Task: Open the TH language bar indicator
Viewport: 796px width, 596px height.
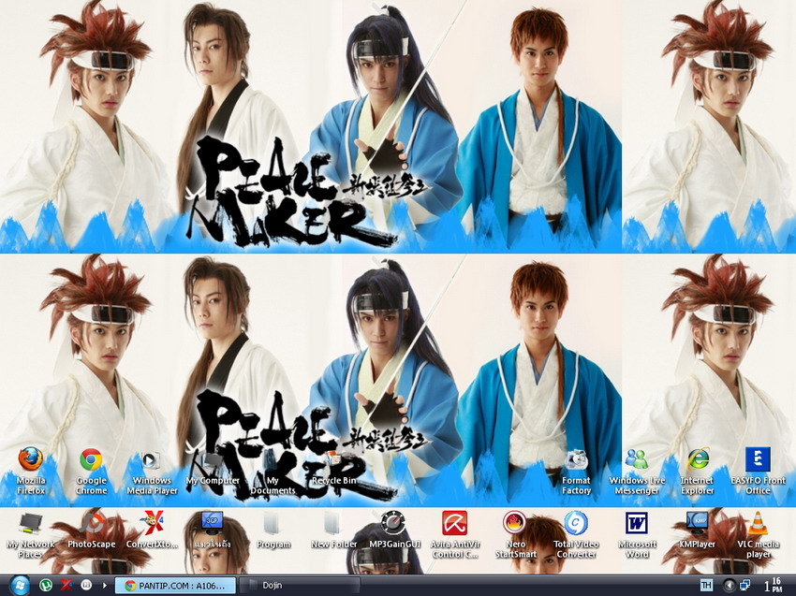Action: 706,586
